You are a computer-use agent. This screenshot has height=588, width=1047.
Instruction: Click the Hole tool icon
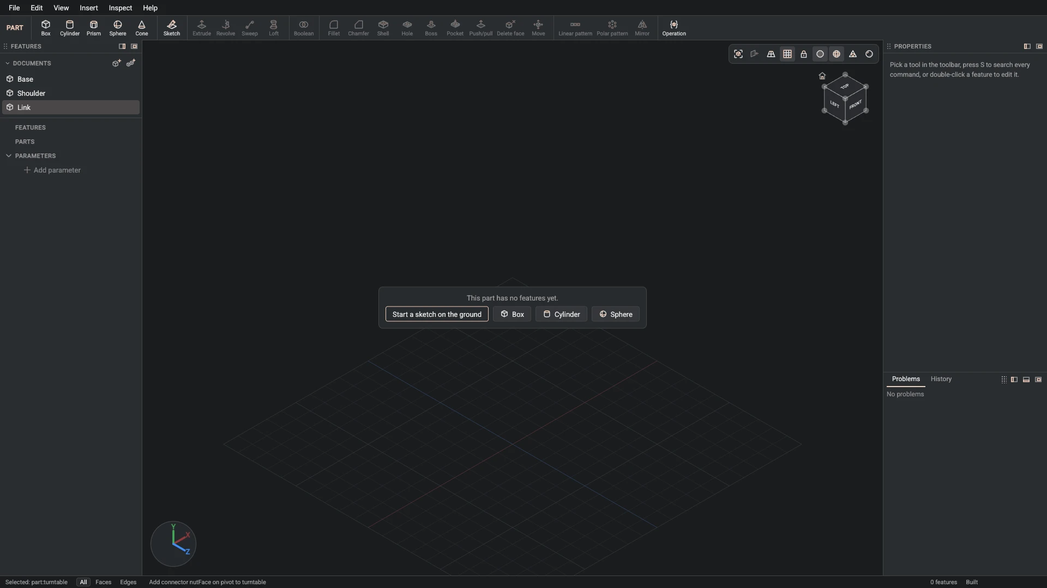[407, 28]
